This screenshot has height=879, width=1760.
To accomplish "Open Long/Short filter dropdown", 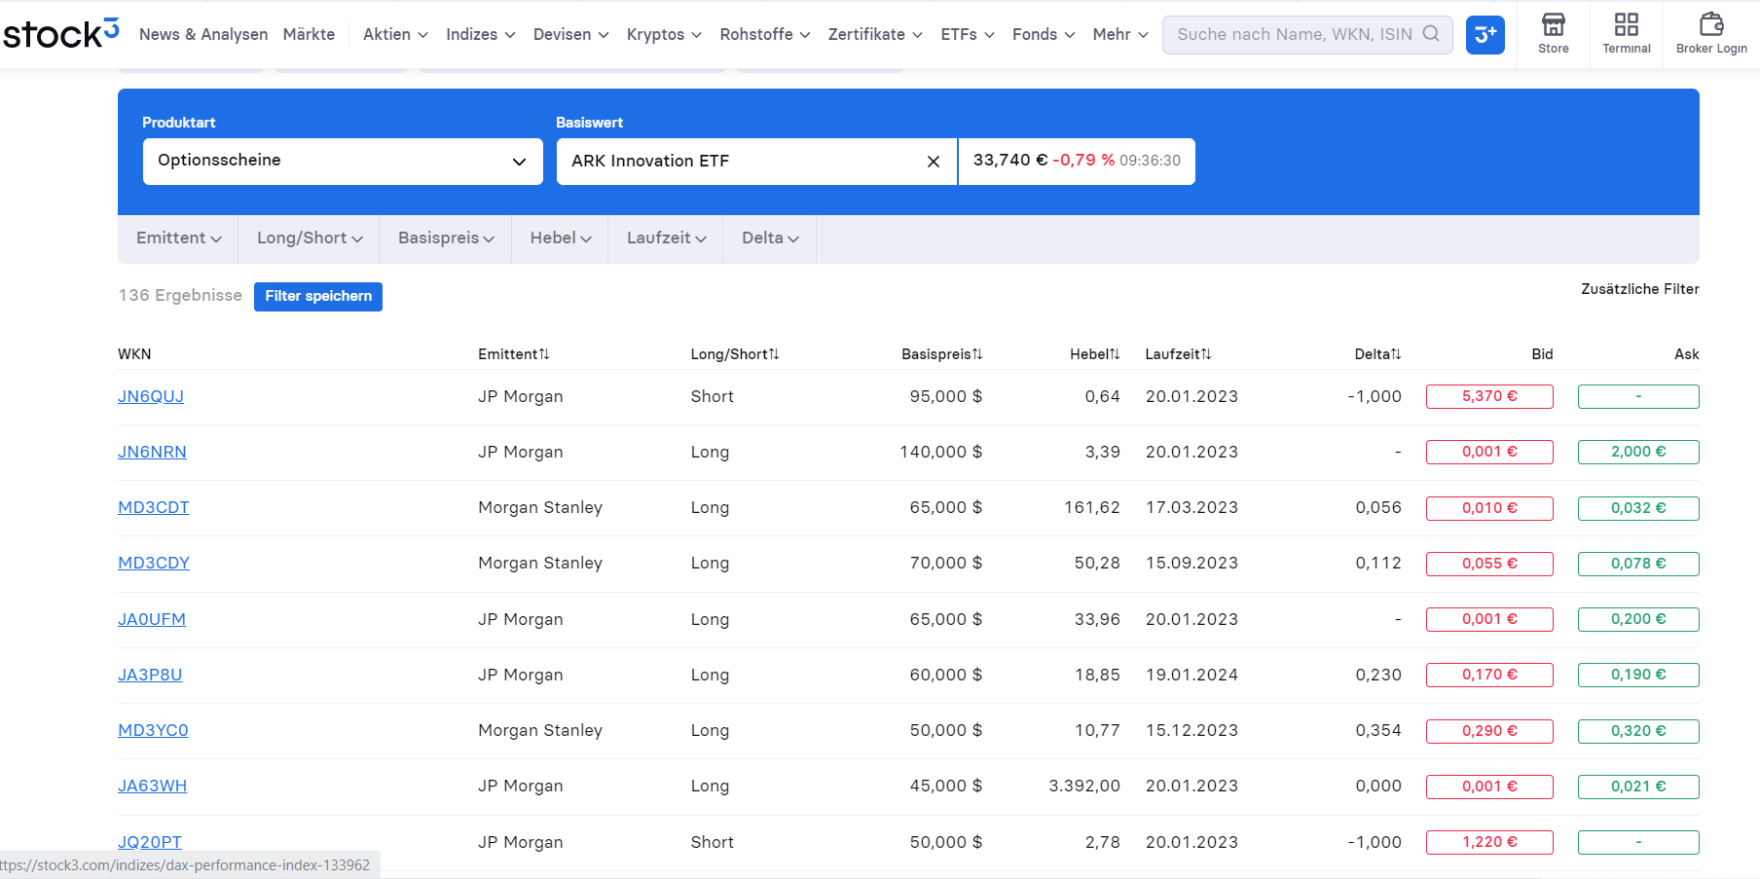I will (310, 238).
